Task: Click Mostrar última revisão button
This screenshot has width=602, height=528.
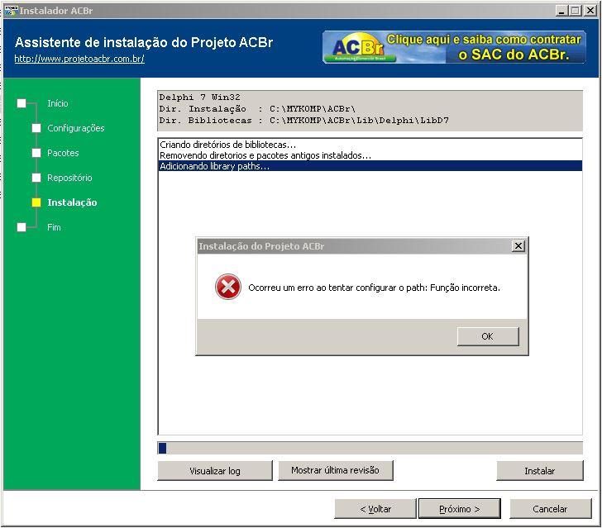Action: 335,470
